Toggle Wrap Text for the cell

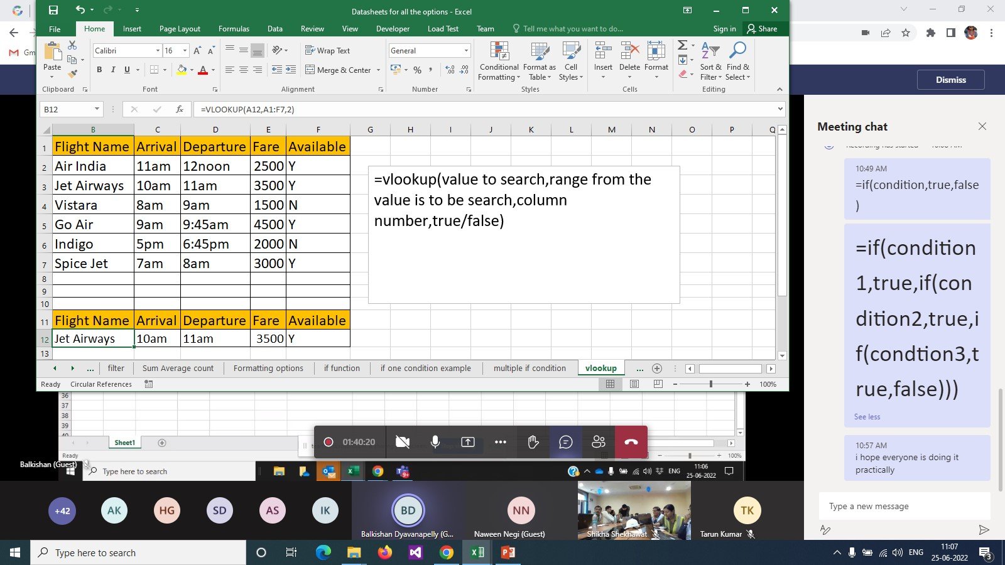click(327, 50)
